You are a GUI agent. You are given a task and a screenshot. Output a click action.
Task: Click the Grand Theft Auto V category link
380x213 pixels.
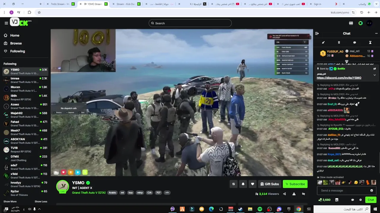click(x=89, y=193)
